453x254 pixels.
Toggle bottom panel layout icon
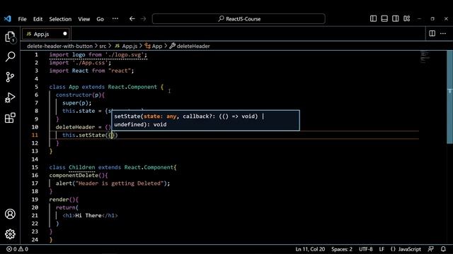tap(384, 19)
